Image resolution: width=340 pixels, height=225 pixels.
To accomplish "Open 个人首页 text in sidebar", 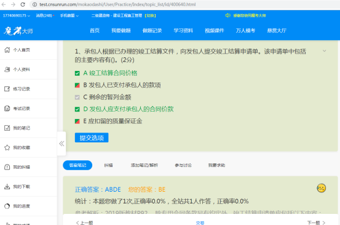I will pyautogui.click(x=22, y=50).
